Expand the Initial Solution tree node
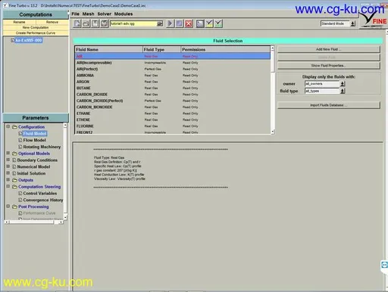The image size is (388, 292). click(x=8, y=173)
